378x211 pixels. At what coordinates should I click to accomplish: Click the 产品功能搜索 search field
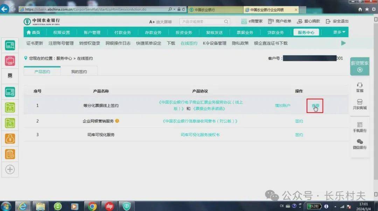(x=199, y=21)
